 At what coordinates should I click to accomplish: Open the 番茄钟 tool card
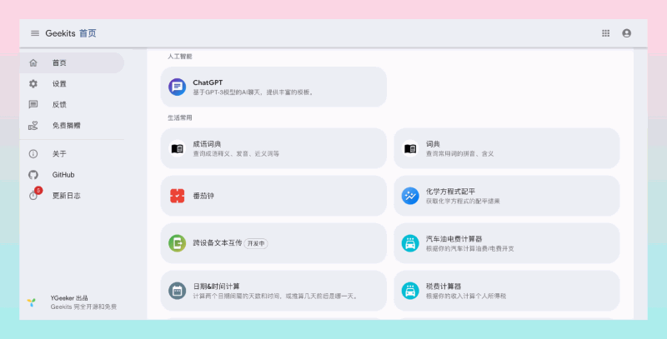[273, 196]
